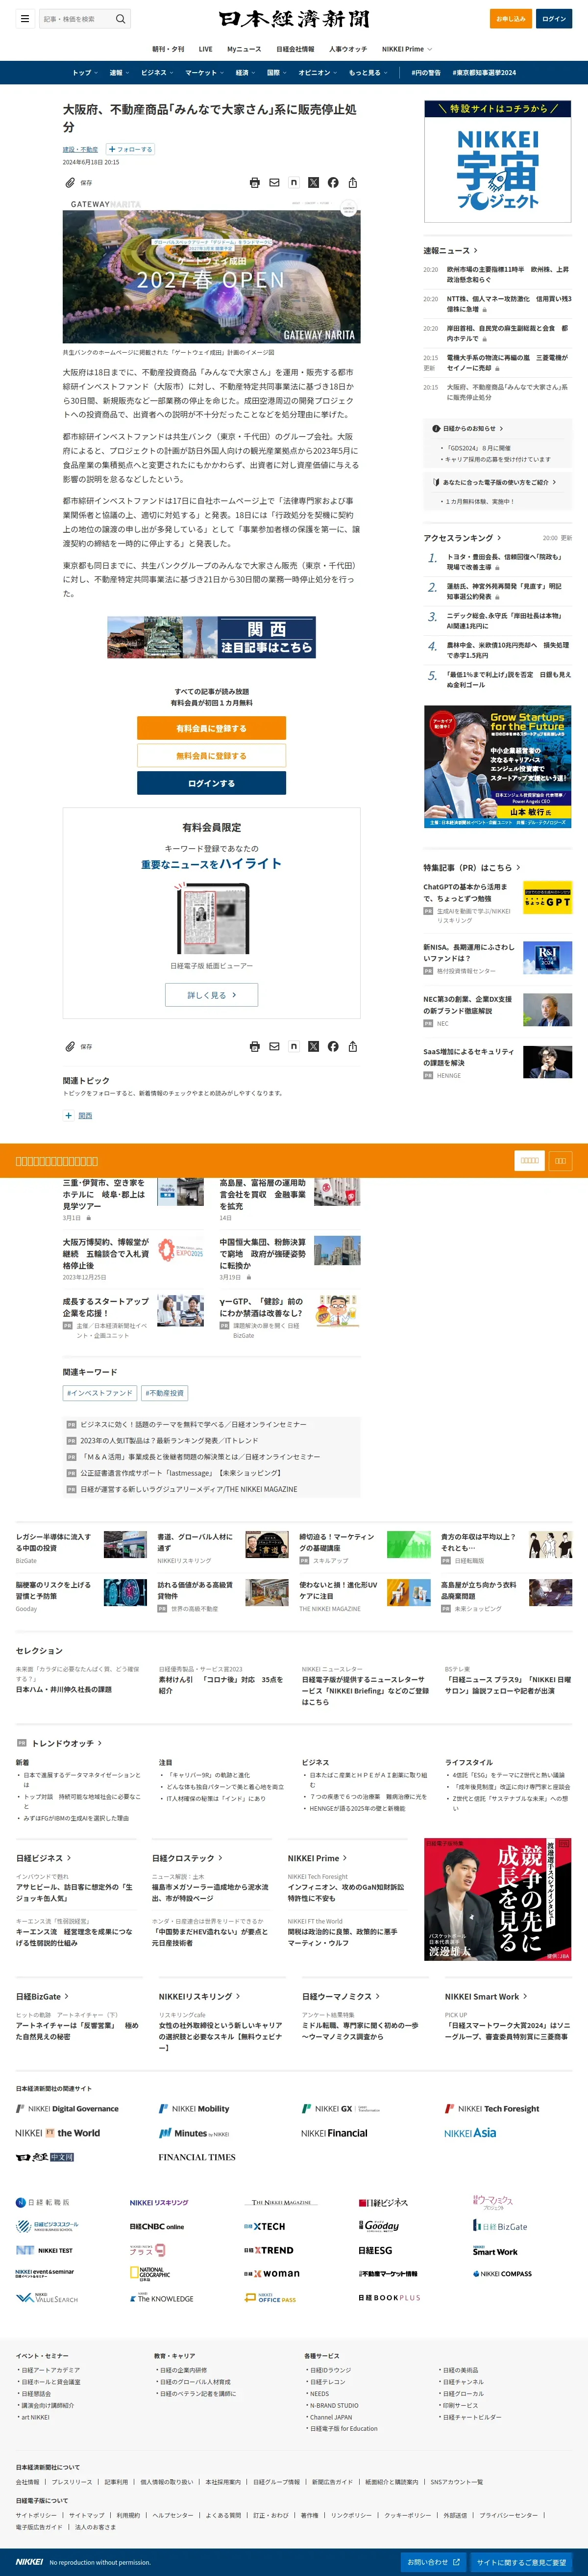Click 有料会員に登録する button
Screen dimensions: 588x2576
(212, 728)
